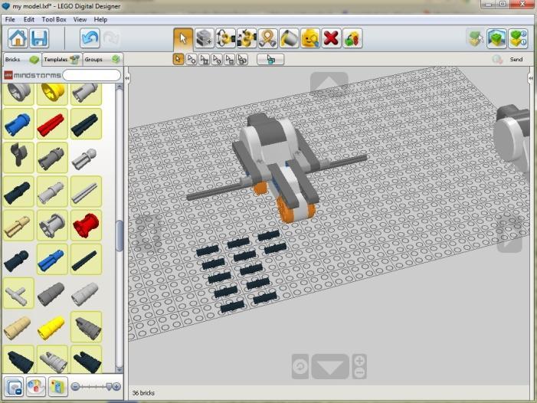Activate the Hinge tool
This screenshot has width=537, height=403.
click(226, 38)
